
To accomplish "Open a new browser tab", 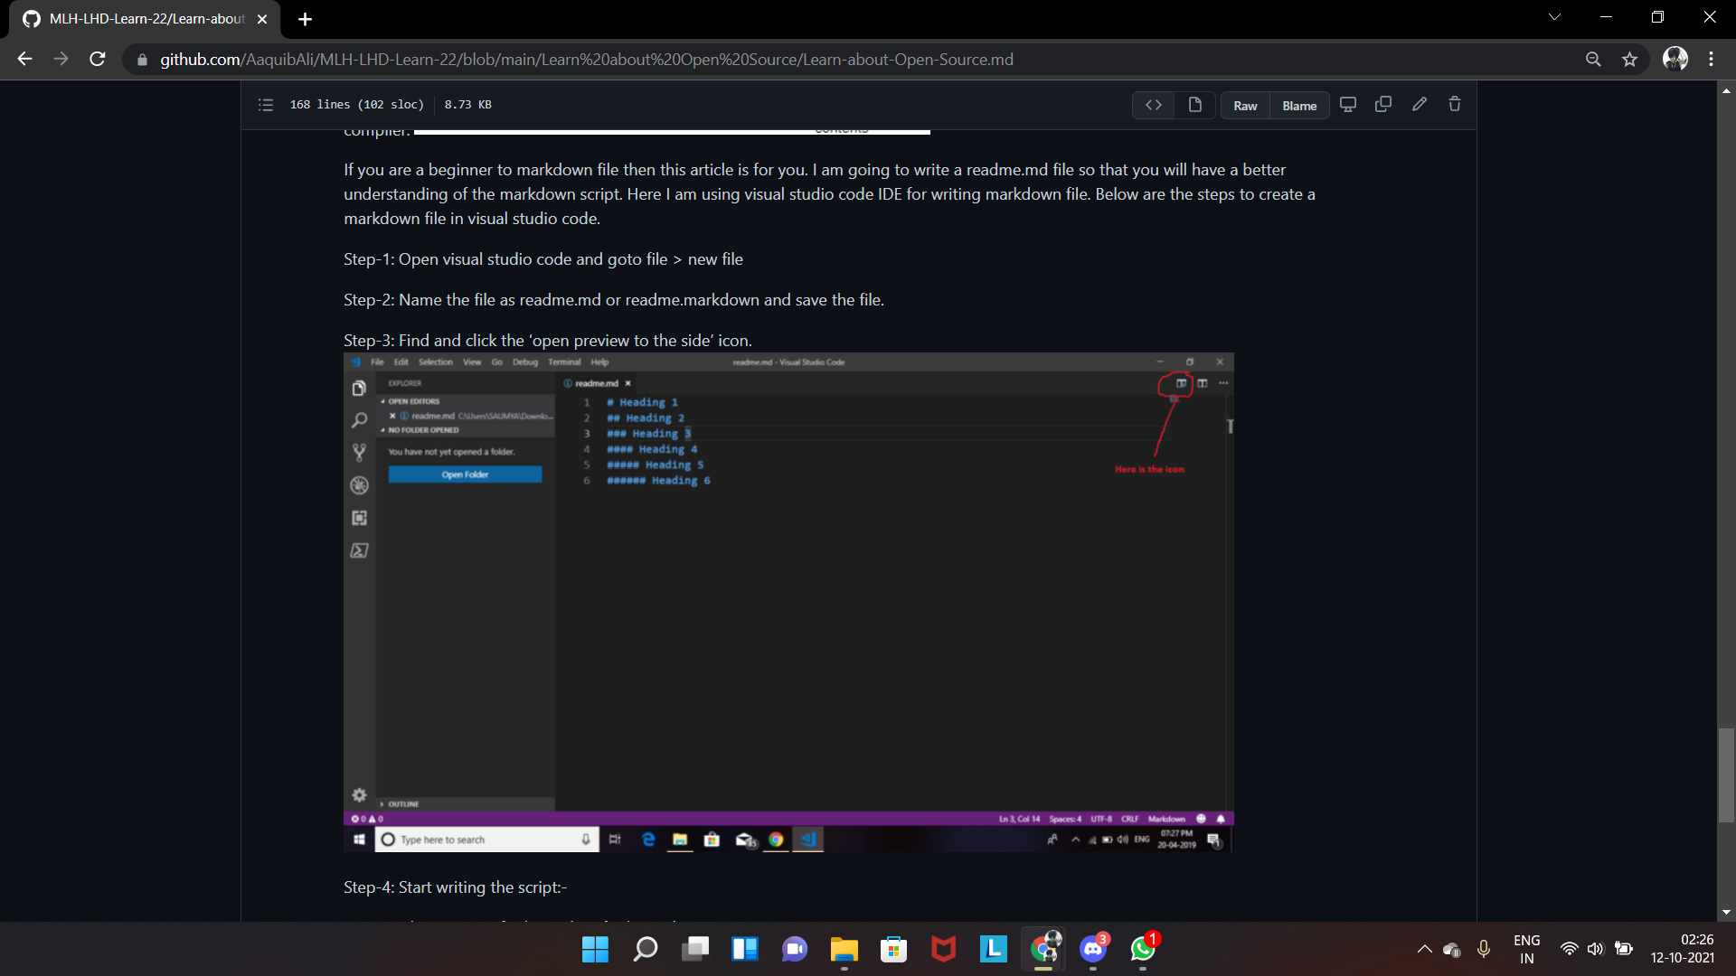I will coord(305,19).
